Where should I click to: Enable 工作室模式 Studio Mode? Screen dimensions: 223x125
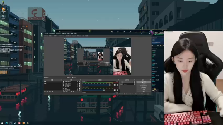click(x=144, y=88)
